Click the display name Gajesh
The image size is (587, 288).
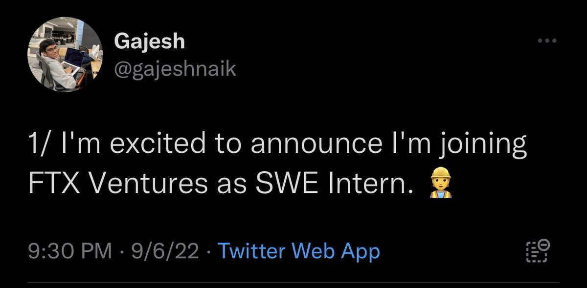click(x=149, y=42)
